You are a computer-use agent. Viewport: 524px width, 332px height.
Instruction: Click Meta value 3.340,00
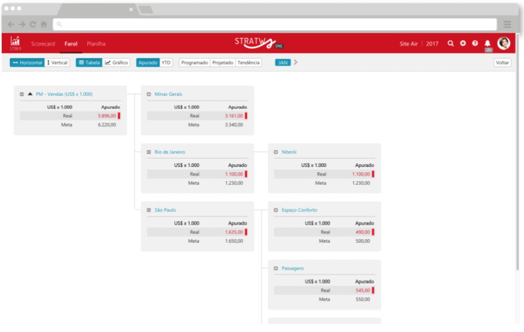point(234,124)
